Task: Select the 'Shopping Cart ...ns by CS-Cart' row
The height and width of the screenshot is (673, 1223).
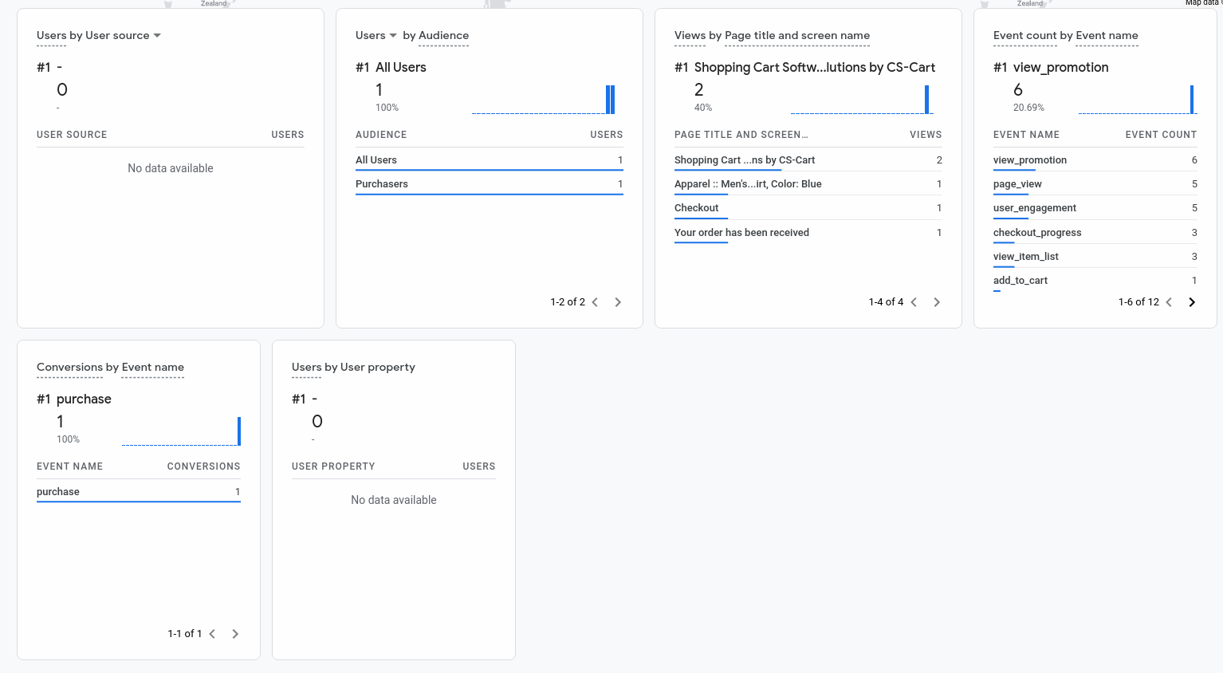Action: (808, 160)
